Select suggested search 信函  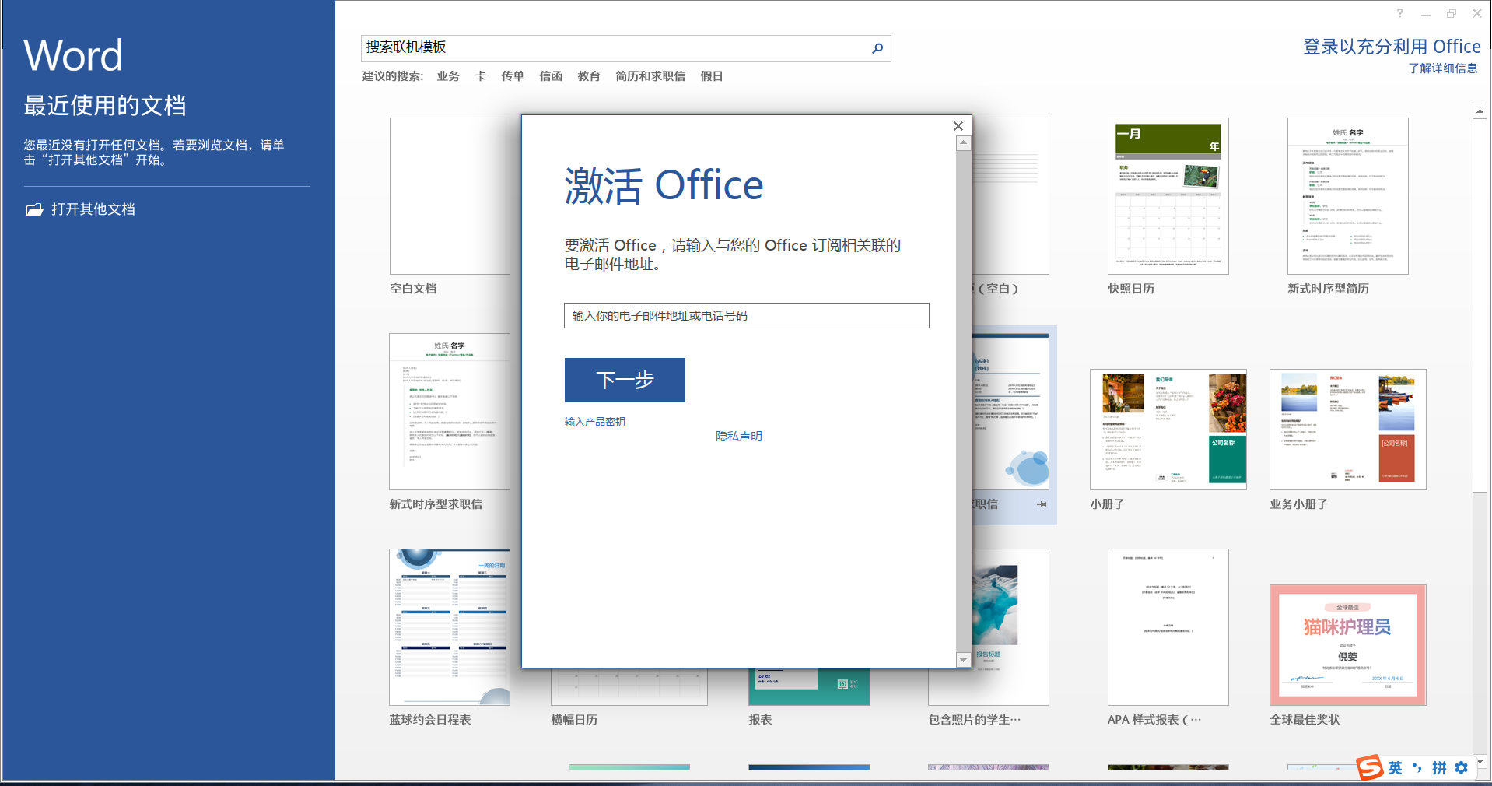551,76
